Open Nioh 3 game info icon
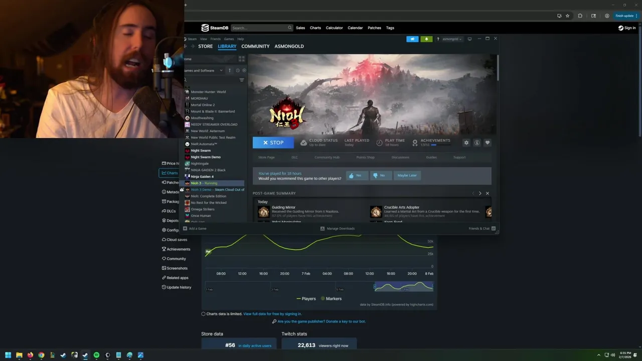 click(477, 143)
